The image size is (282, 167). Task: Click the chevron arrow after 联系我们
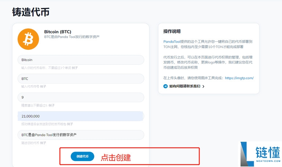click(x=203, y=86)
